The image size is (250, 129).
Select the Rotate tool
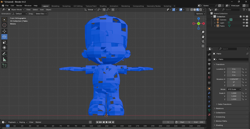point(4,37)
